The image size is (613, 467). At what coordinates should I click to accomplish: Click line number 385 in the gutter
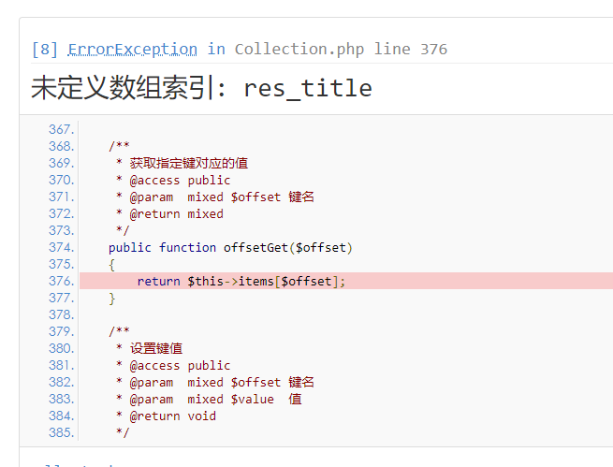61,432
